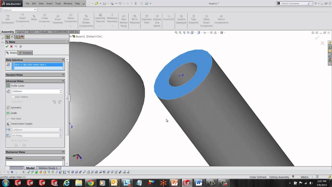Image resolution: width=332 pixels, height=187 pixels.
Task: Open the Motion Study 1 tab
Action: 48,168
